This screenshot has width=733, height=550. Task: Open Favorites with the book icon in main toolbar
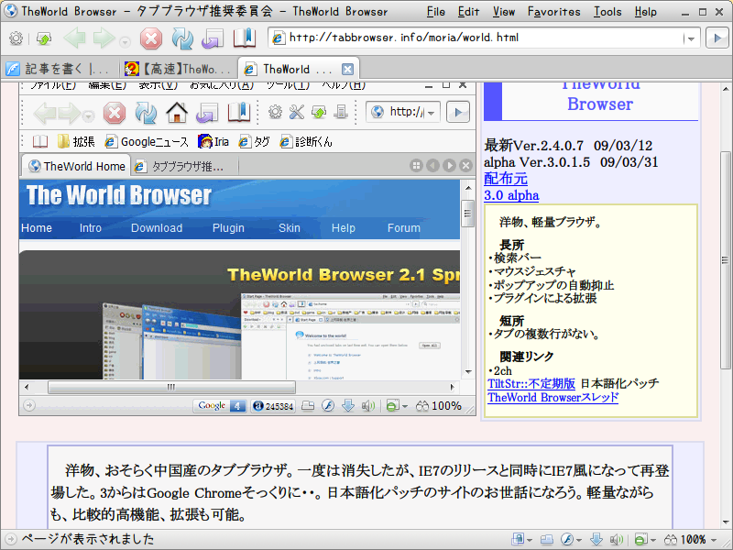click(x=245, y=38)
